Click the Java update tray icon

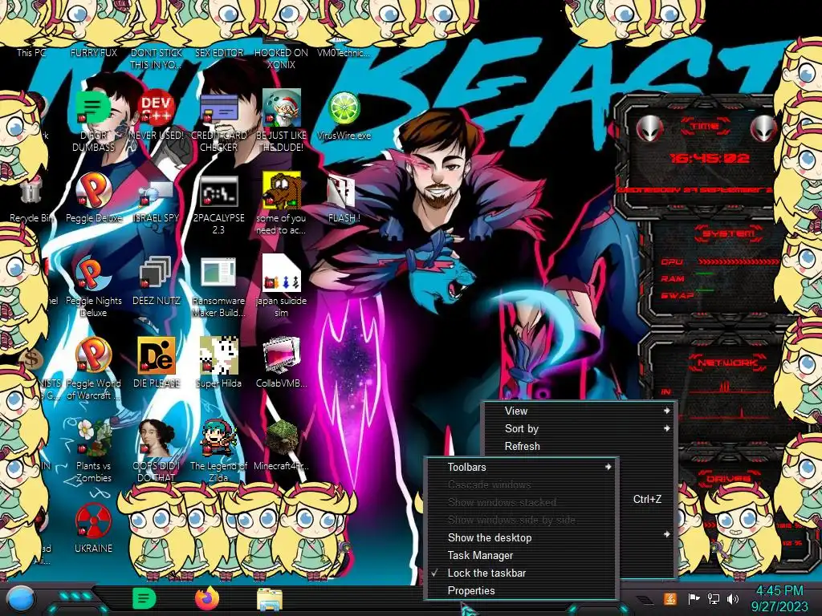(x=670, y=598)
